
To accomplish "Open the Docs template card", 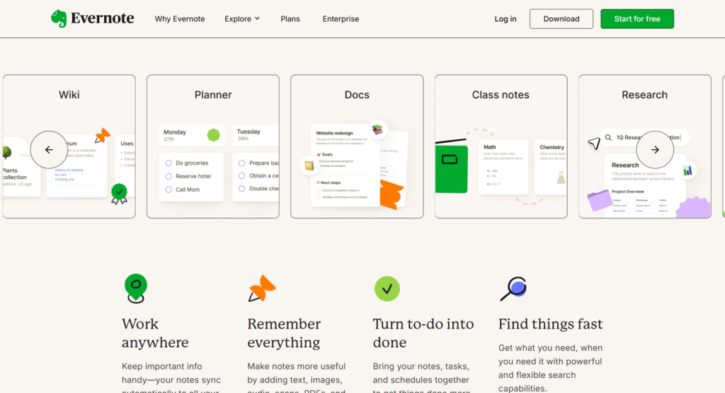I will point(357,146).
